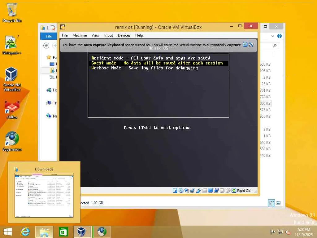Switch Explorer to details view
This screenshot has width=317, height=238.
tap(271, 203)
